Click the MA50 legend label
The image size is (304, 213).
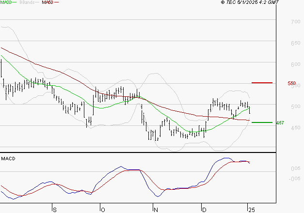pyautogui.click(x=48, y=2)
